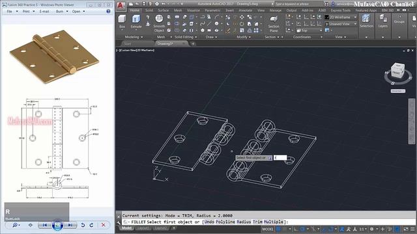The height and width of the screenshot is (234, 417).
Task: Click the Help icon in Photo Viewer
Action: tap(108, 12)
